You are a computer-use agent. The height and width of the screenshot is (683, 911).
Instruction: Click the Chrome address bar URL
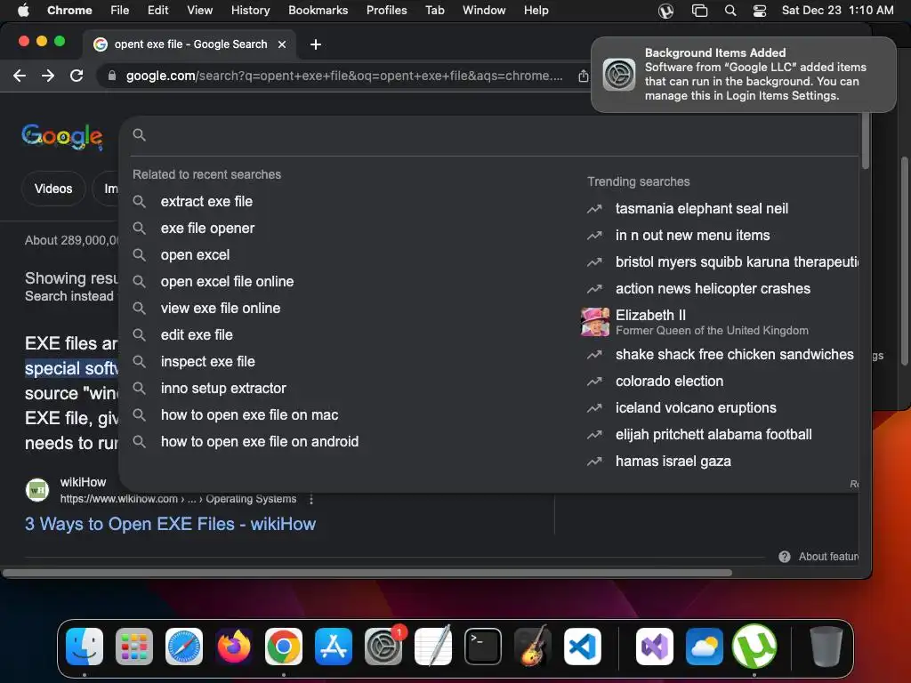(x=344, y=76)
